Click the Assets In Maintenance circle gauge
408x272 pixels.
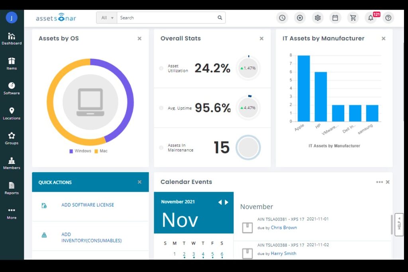click(x=248, y=147)
